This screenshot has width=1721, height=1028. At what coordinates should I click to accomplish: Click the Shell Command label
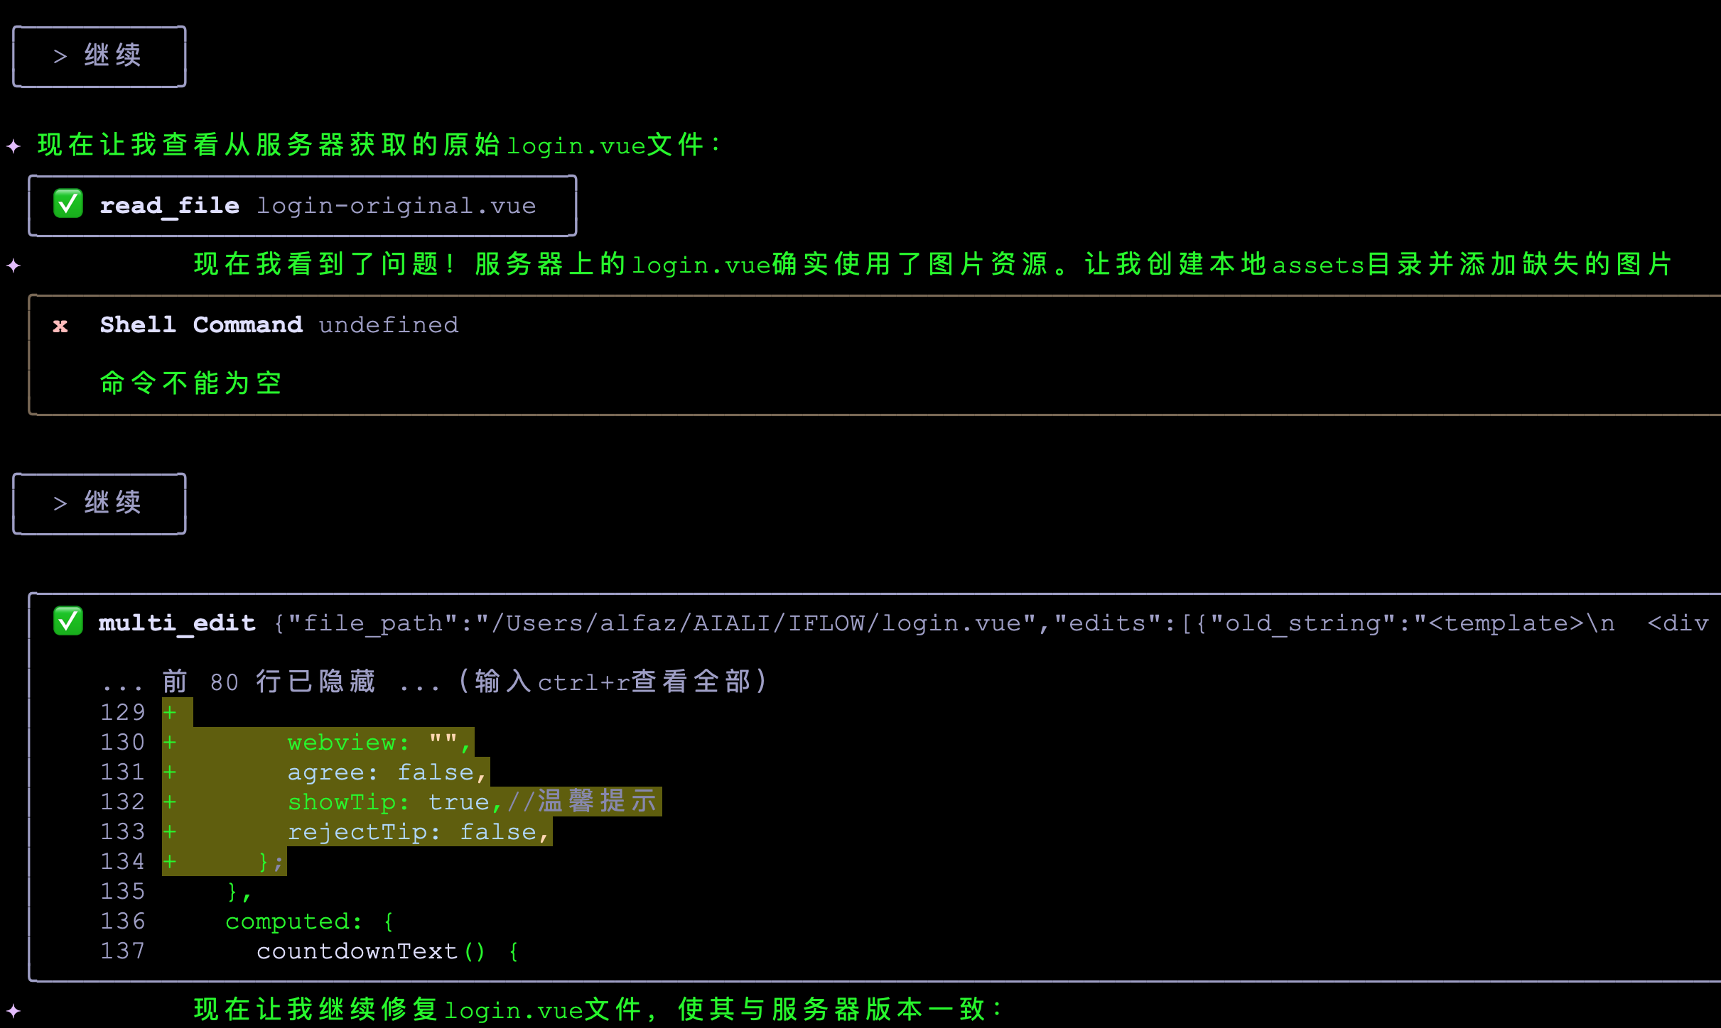201,325
